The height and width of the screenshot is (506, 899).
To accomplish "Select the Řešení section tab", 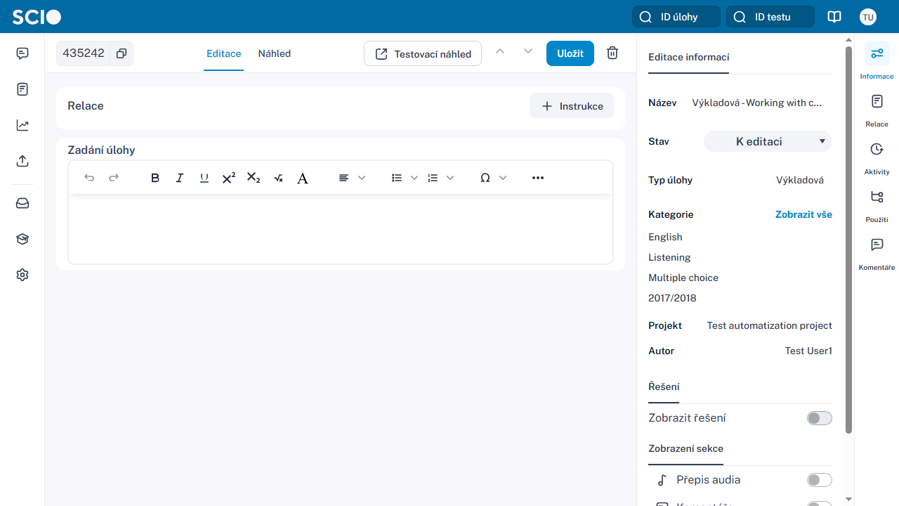I will click(664, 387).
